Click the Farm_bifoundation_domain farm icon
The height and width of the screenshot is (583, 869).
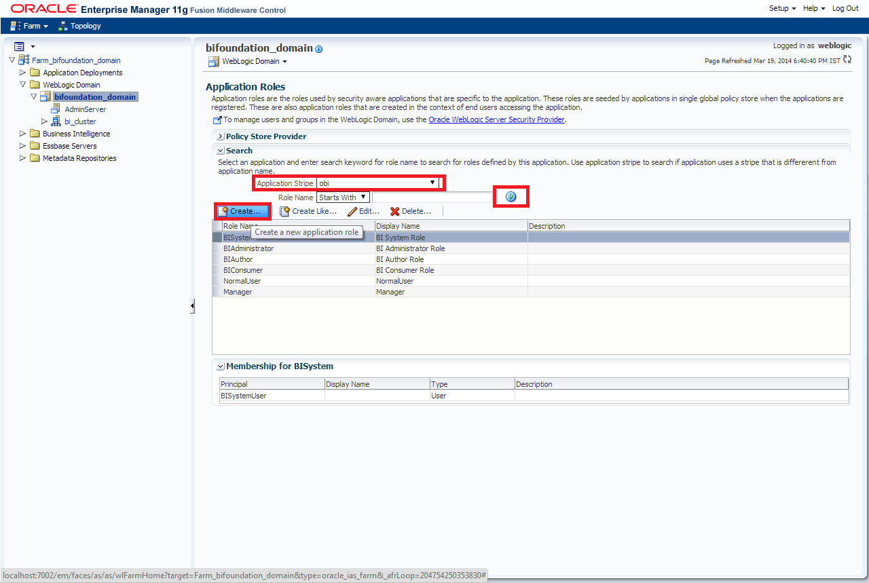[24, 60]
